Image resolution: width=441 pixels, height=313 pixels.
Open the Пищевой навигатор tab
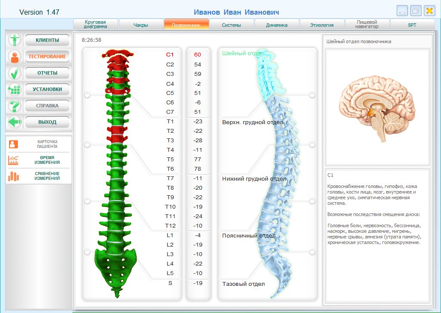pyautogui.click(x=367, y=24)
